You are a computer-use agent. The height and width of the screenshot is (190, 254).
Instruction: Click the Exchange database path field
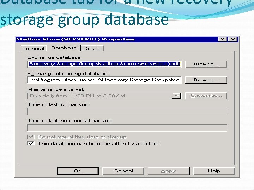[x=104, y=64]
